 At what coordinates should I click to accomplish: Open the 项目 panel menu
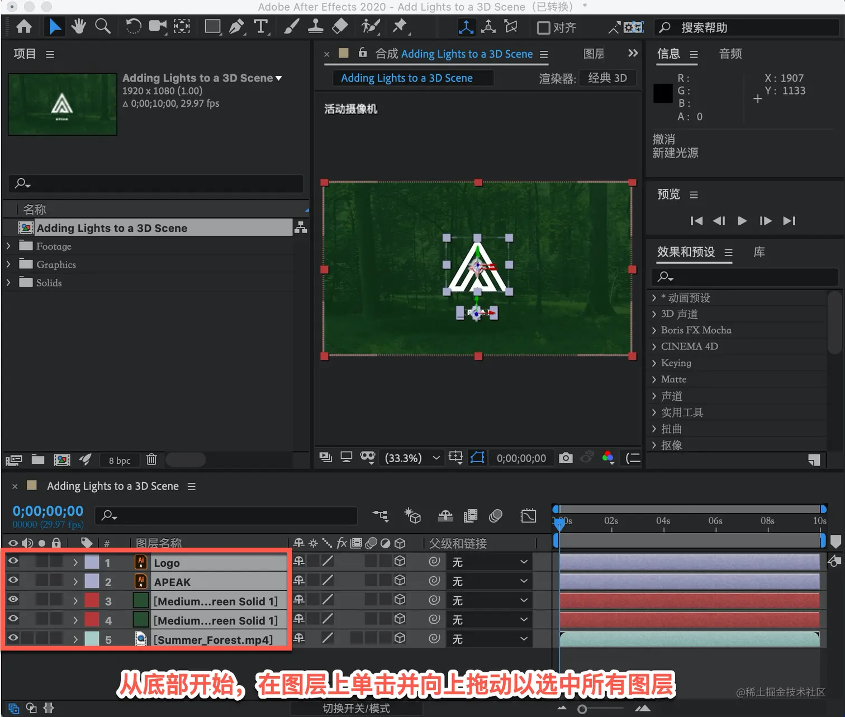pyautogui.click(x=50, y=54)
